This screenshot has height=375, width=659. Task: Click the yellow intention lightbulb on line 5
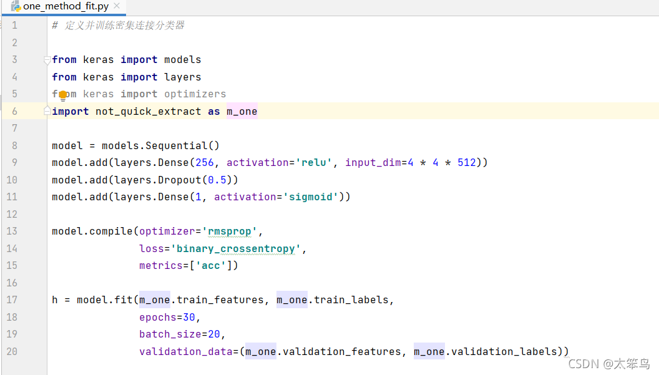[x=62, y=95]
